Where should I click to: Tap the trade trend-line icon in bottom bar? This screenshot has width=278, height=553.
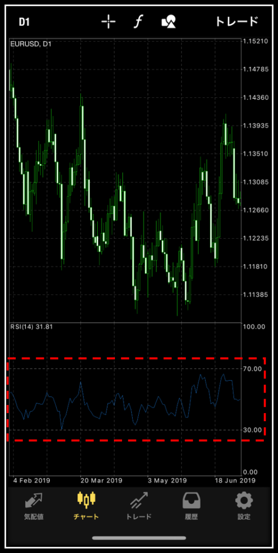tap(139, 500)
